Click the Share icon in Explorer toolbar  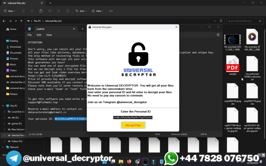[58, 11]
